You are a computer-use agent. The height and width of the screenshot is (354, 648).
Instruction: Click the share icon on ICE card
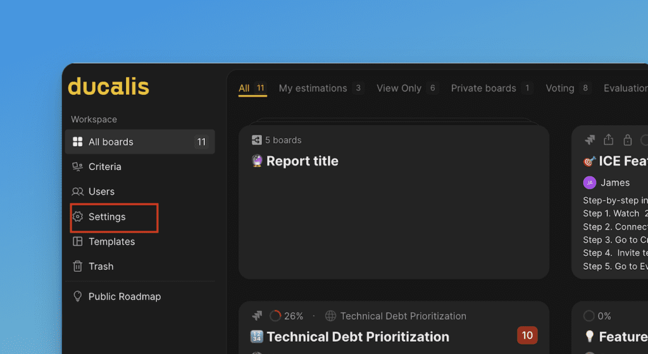tap(608, 140)
